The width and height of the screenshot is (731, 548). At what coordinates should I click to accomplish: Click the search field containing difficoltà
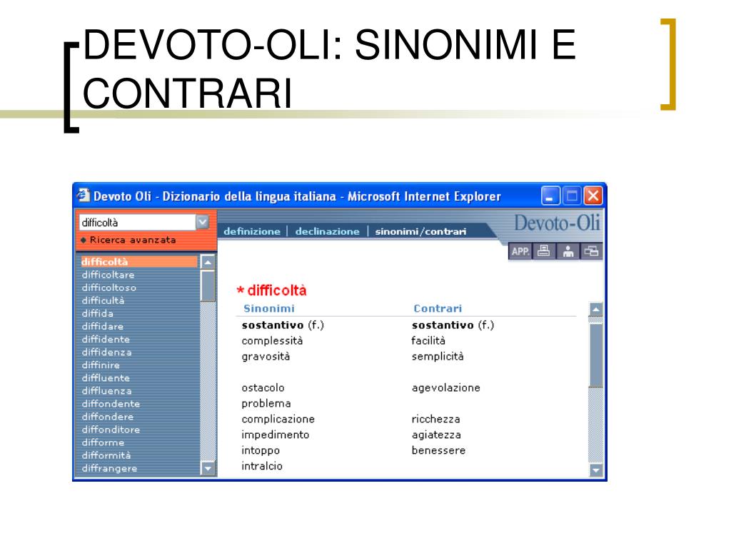tap(138, 223)
